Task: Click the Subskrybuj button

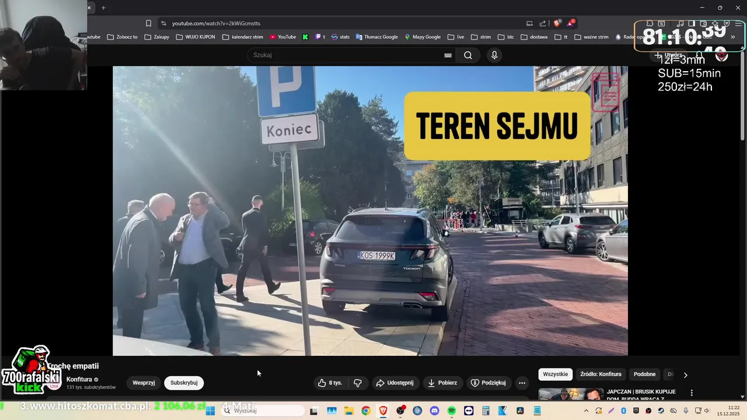Action: (184, 383)
